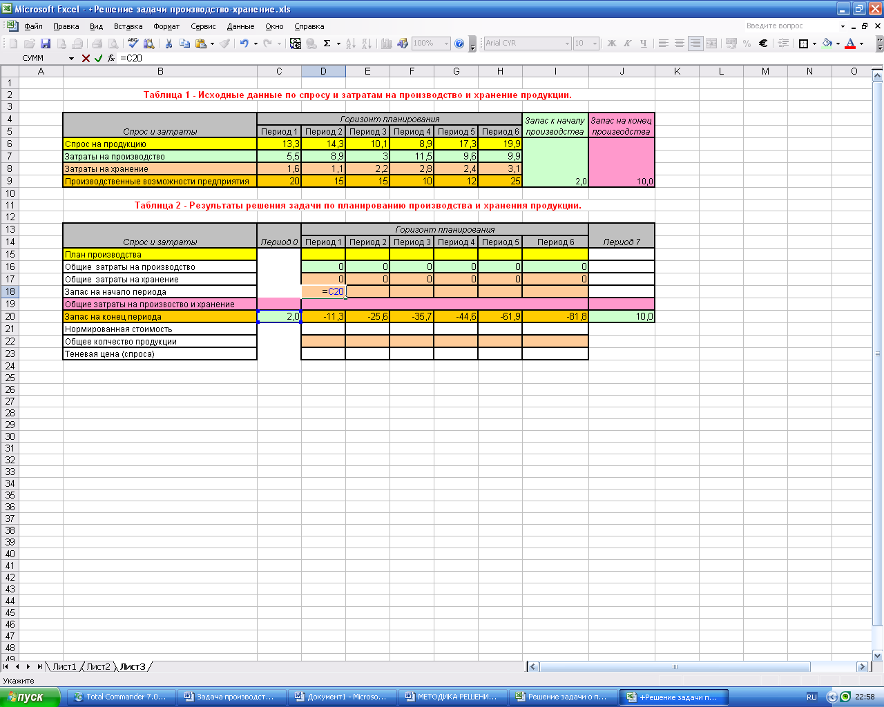Open the Name Box dropdown showing СУММ
The height and width of the screenshot is (707, 884).
pyautogui.click(x=71, y=59)
